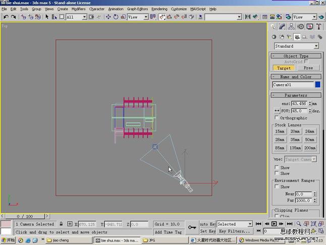Click the Free camera button

tap(308, 68)
